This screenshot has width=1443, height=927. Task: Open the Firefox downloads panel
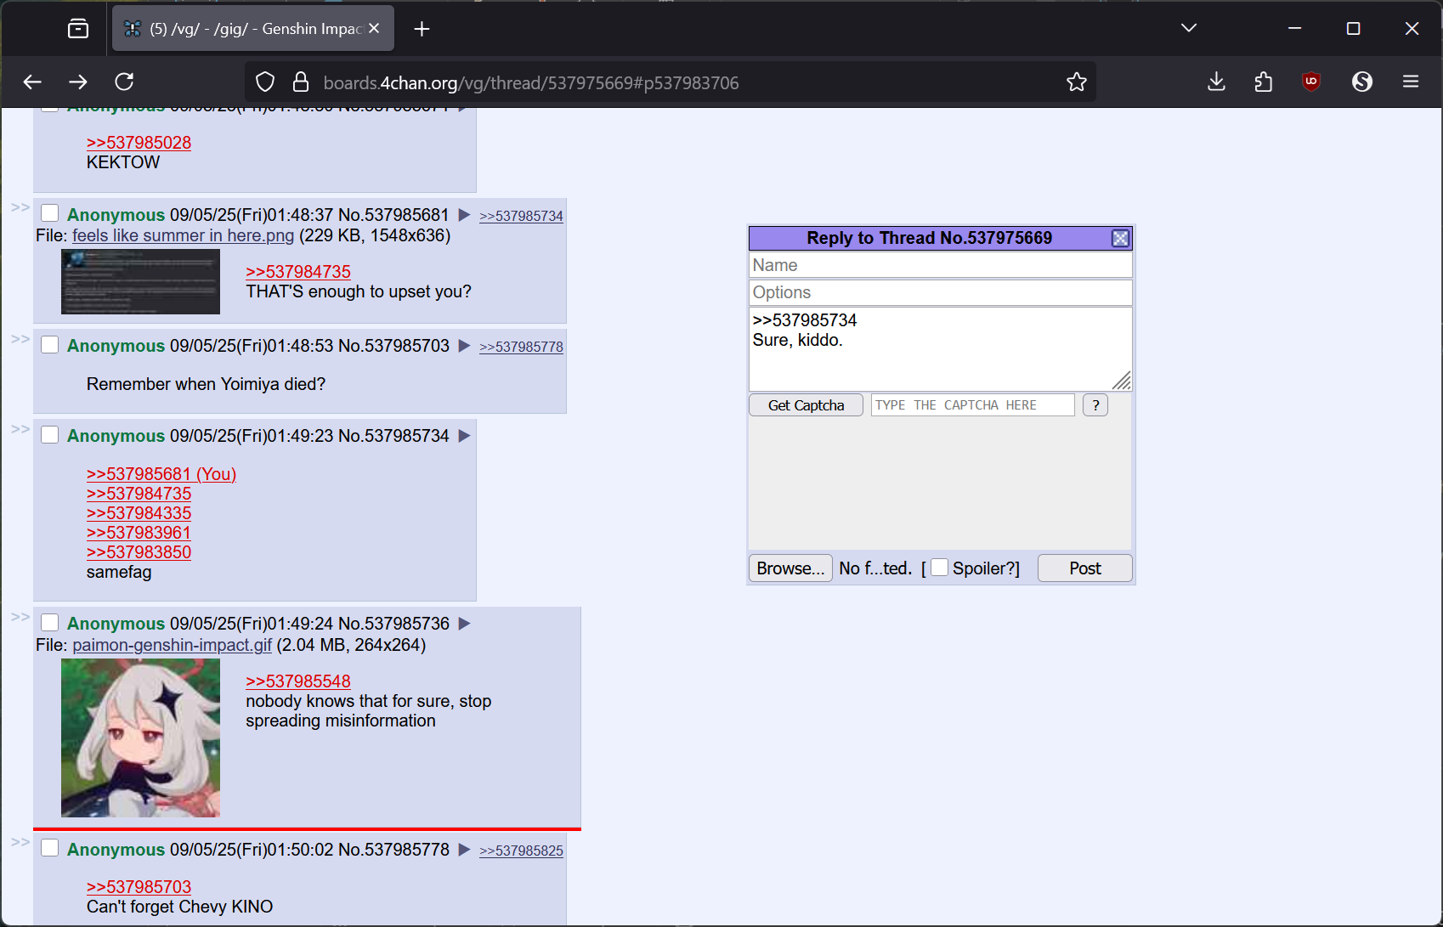click(x=1216, y=82)
